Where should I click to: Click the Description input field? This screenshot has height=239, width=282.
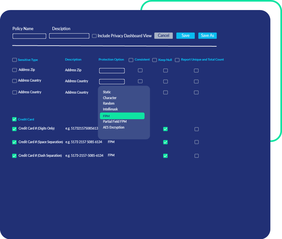[69, 36]
